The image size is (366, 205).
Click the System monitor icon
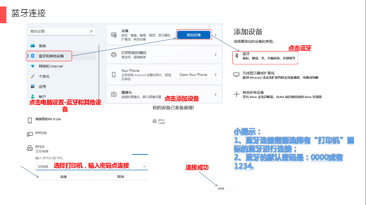pos(33,46)
